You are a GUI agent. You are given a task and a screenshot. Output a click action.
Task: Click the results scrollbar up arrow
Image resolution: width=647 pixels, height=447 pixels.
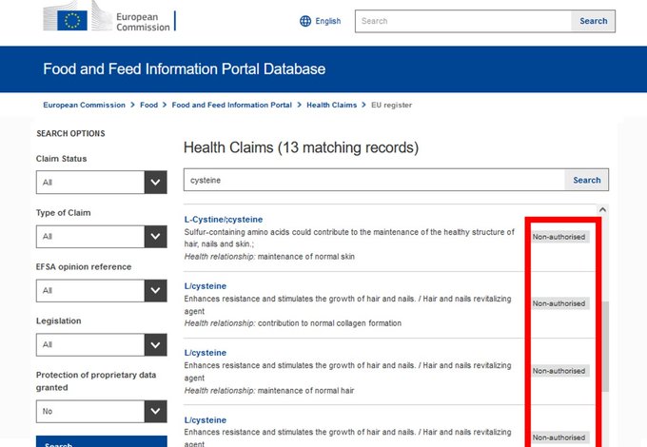(x=601, y=209)
